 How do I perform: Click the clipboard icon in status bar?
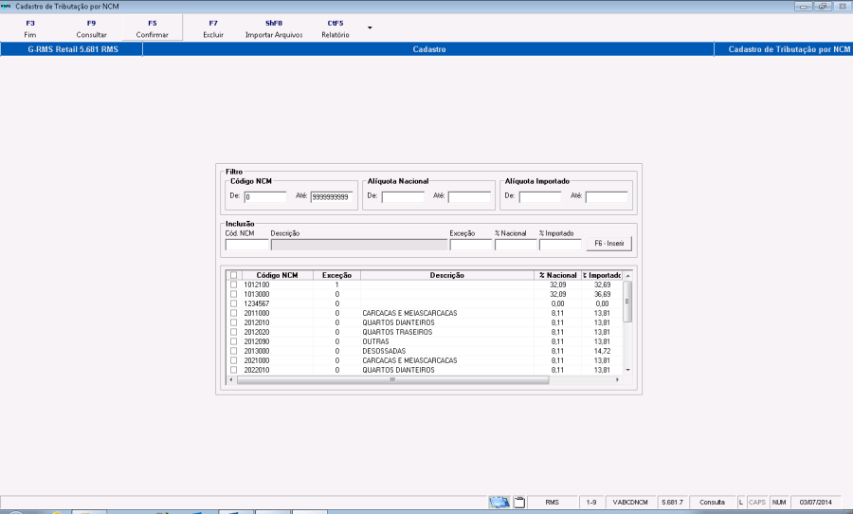tap(519, 502)
